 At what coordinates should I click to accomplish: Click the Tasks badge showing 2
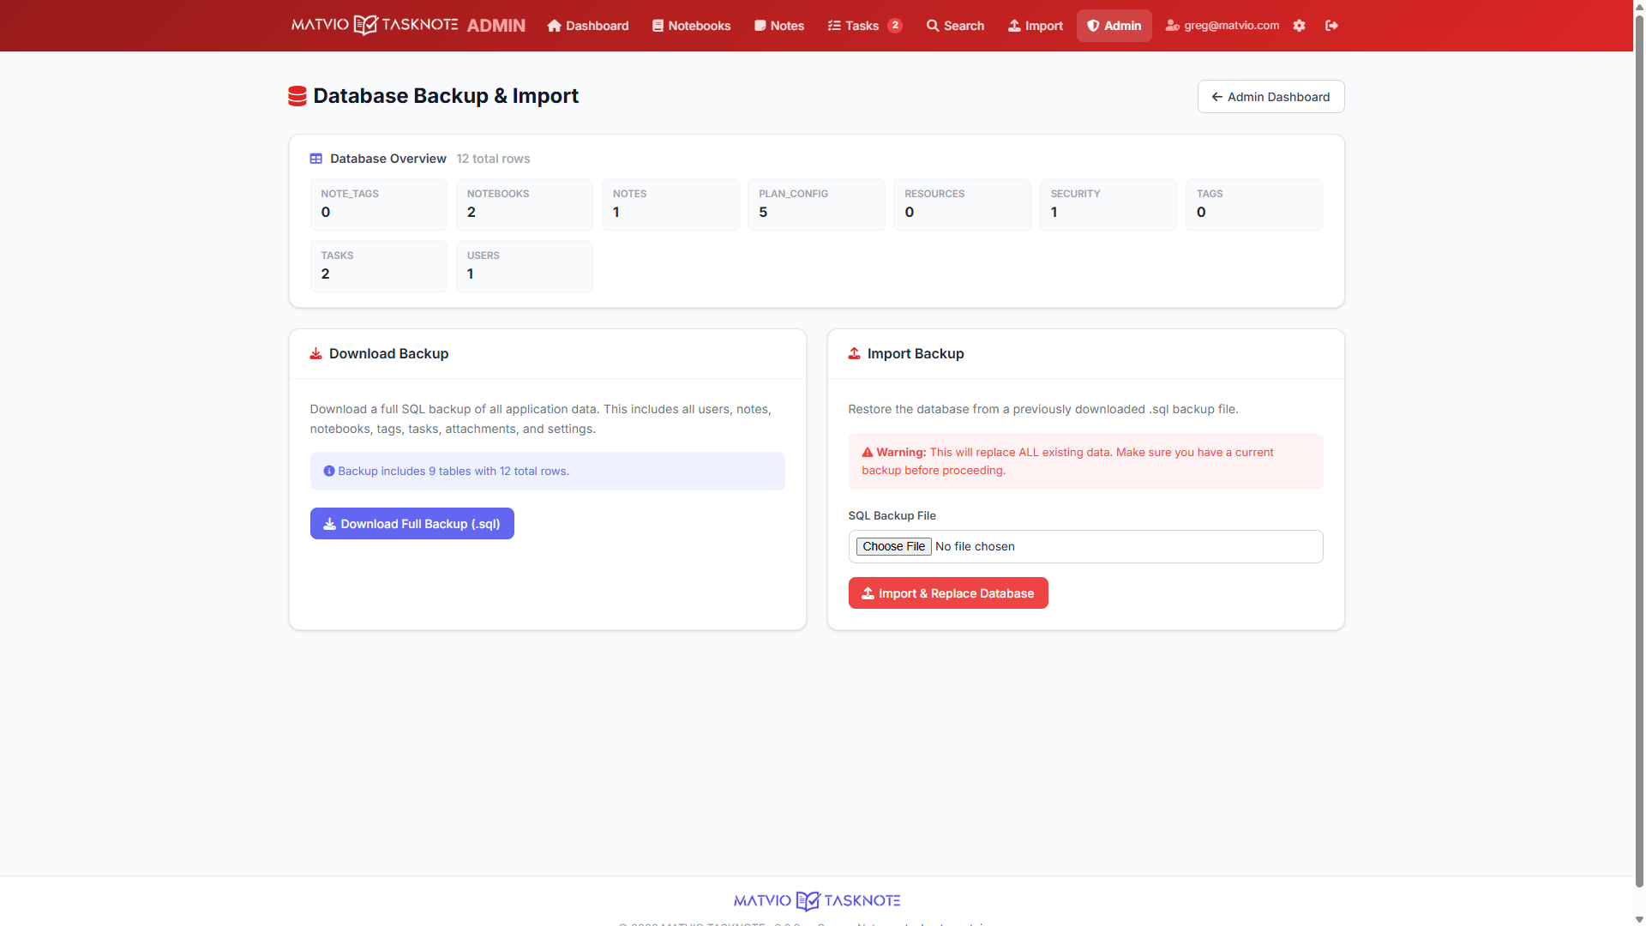(895, 26)
